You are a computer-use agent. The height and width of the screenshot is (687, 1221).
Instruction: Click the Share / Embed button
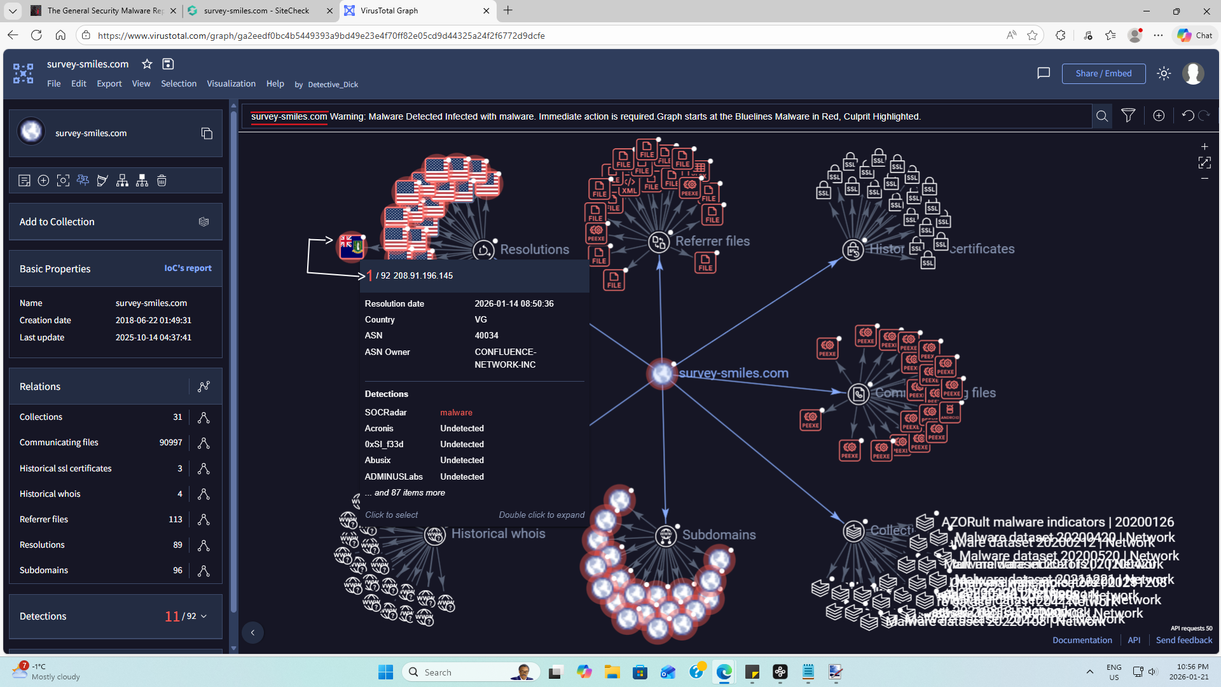click(x=1103, y=73)
